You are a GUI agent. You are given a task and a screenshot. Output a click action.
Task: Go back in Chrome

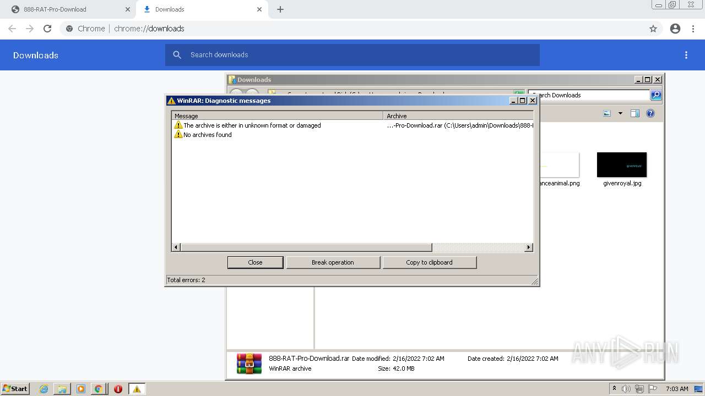[12, 29]
